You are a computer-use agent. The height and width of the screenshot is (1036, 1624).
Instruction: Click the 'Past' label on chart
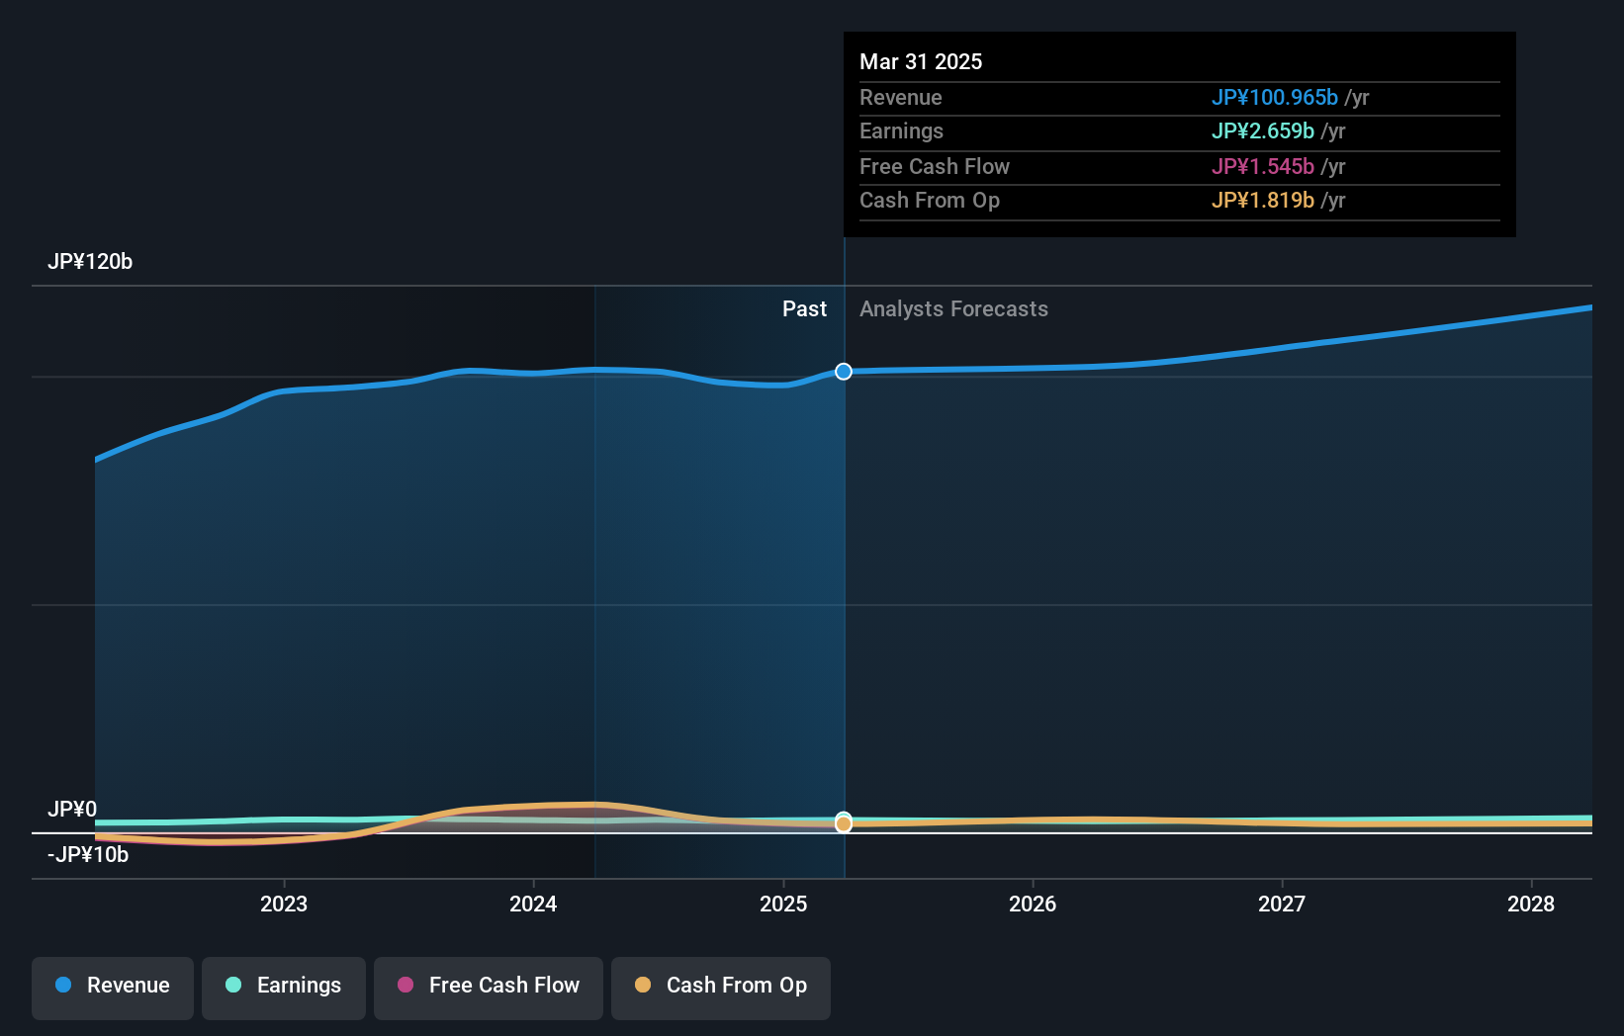[804, 309]
